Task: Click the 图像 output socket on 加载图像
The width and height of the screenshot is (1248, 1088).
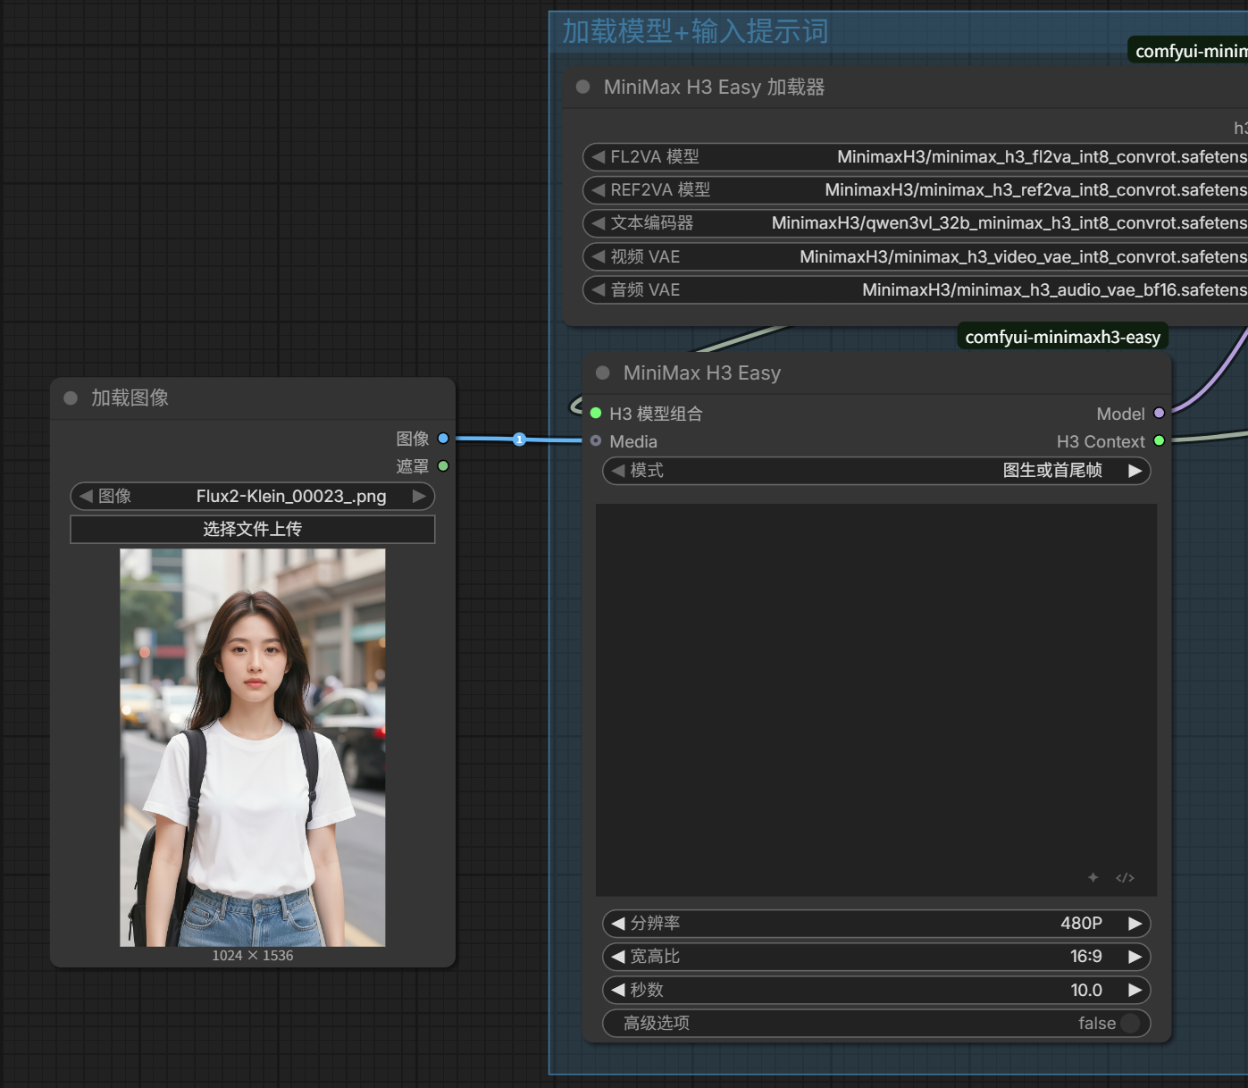Action: click(x=443, y=439)
